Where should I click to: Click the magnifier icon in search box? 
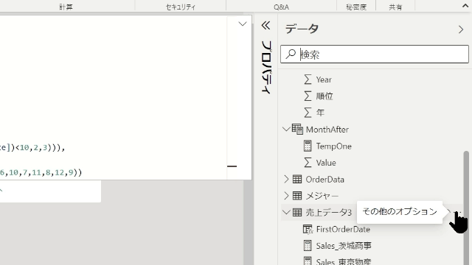(x=291, y=54)
